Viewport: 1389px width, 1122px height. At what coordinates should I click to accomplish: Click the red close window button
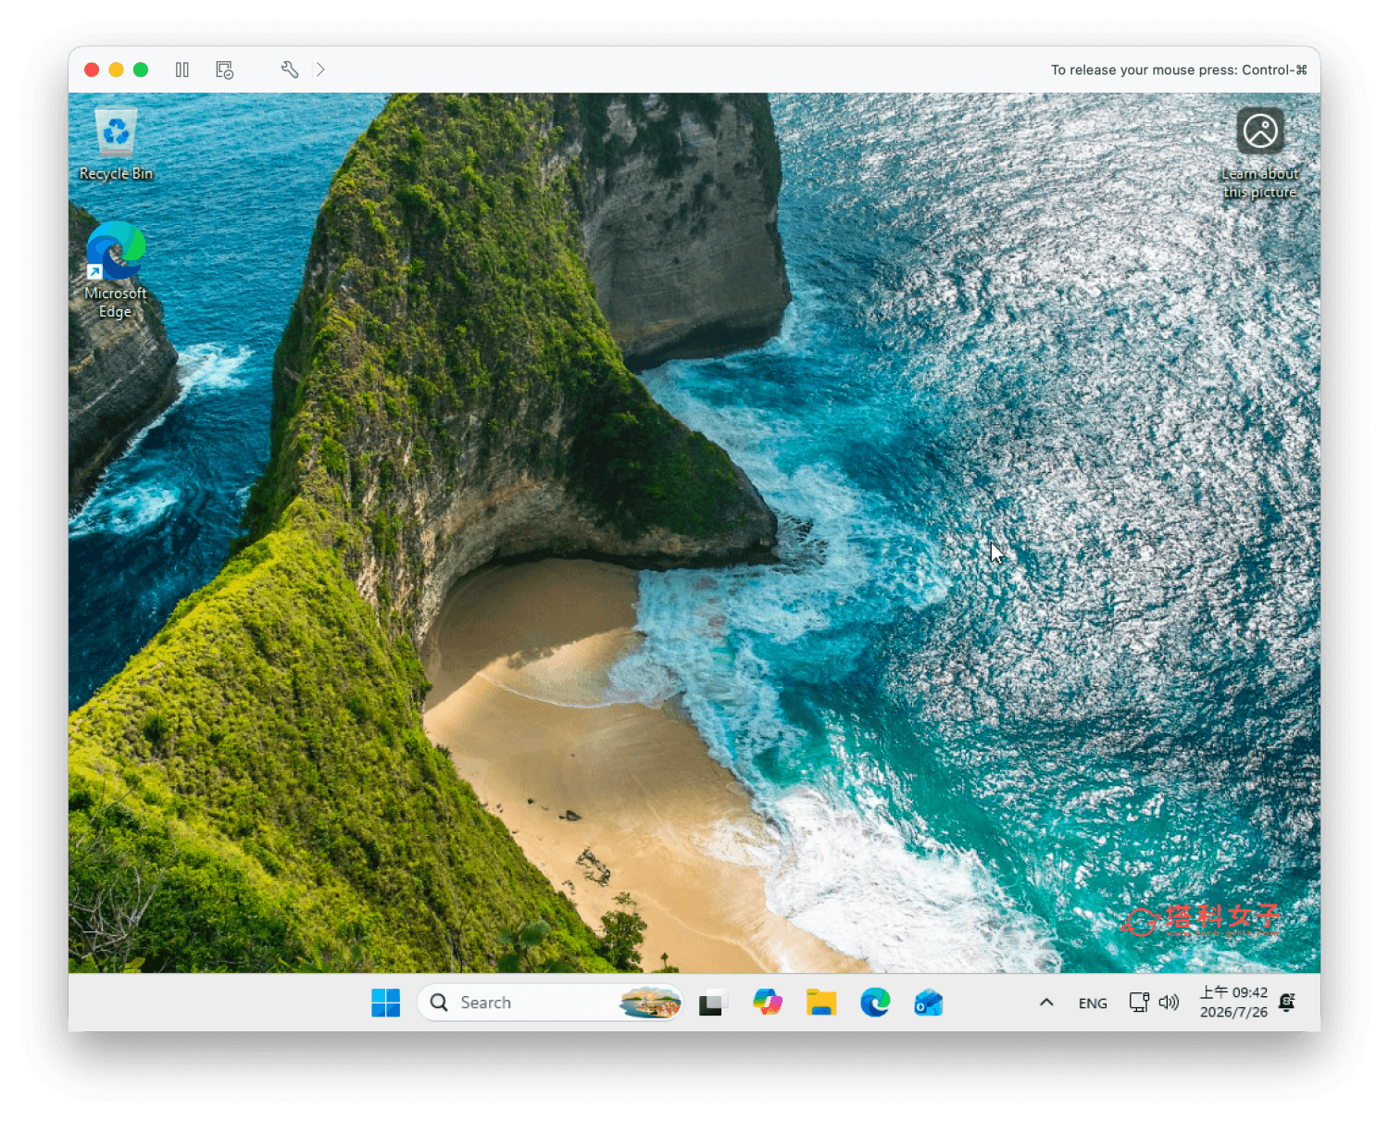pos(92,69)
